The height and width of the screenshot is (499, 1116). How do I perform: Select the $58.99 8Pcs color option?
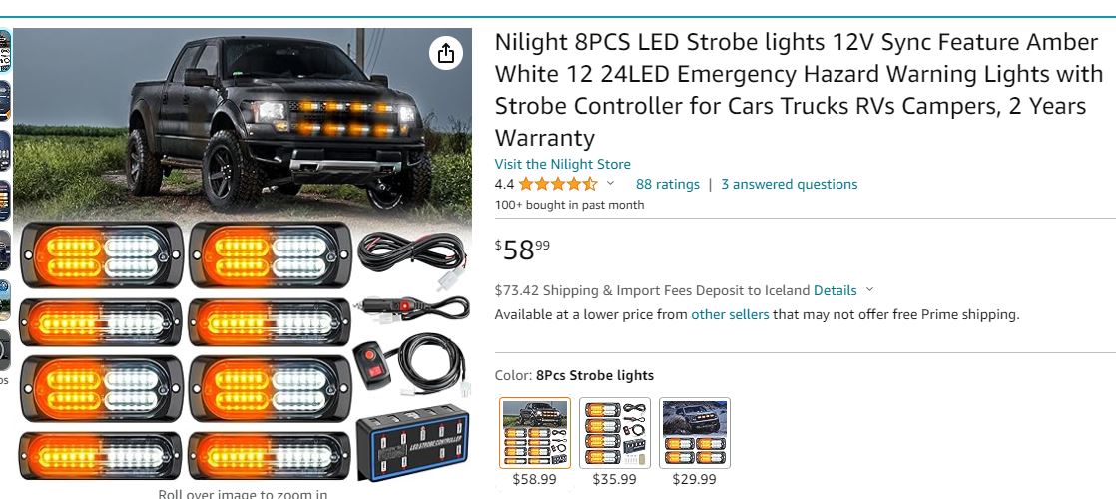pos(534,433)
